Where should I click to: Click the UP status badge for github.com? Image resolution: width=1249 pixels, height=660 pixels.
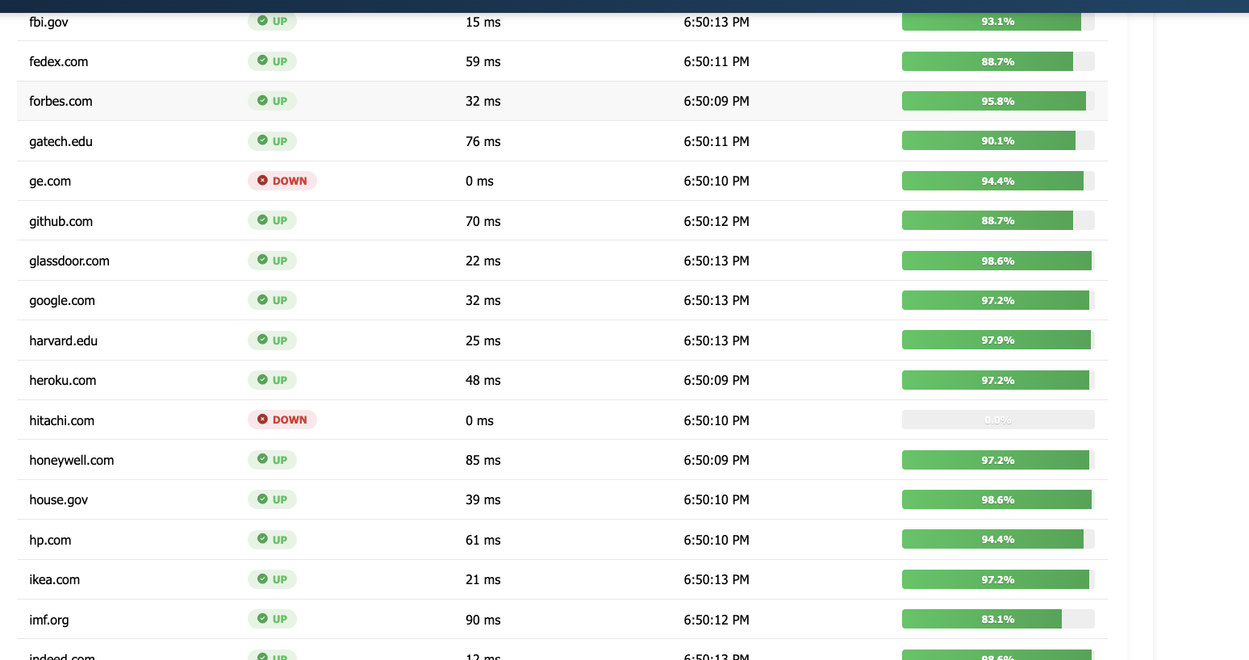coord(272,220)
